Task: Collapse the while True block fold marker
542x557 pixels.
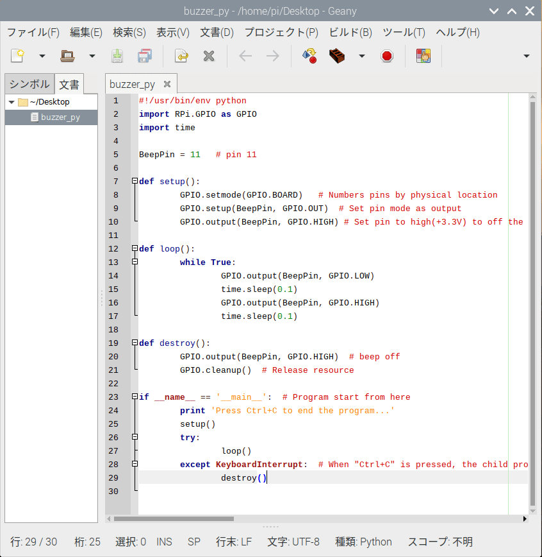Action: point(135,262)
